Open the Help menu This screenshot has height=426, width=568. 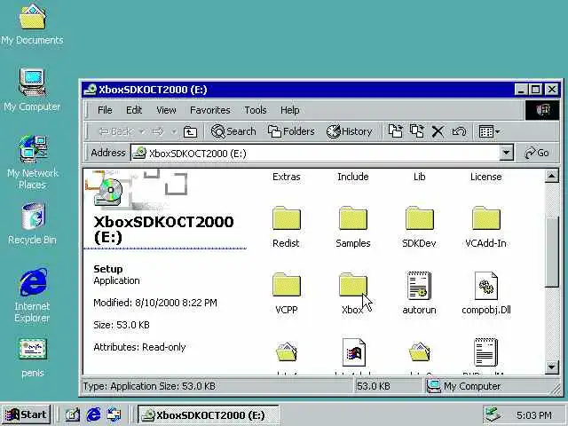click(x=290, y=110)
